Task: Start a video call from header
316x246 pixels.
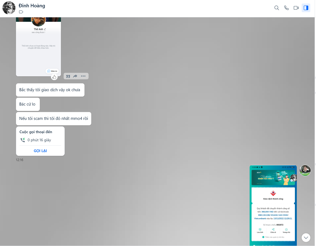Action: (x=296, y=8)
